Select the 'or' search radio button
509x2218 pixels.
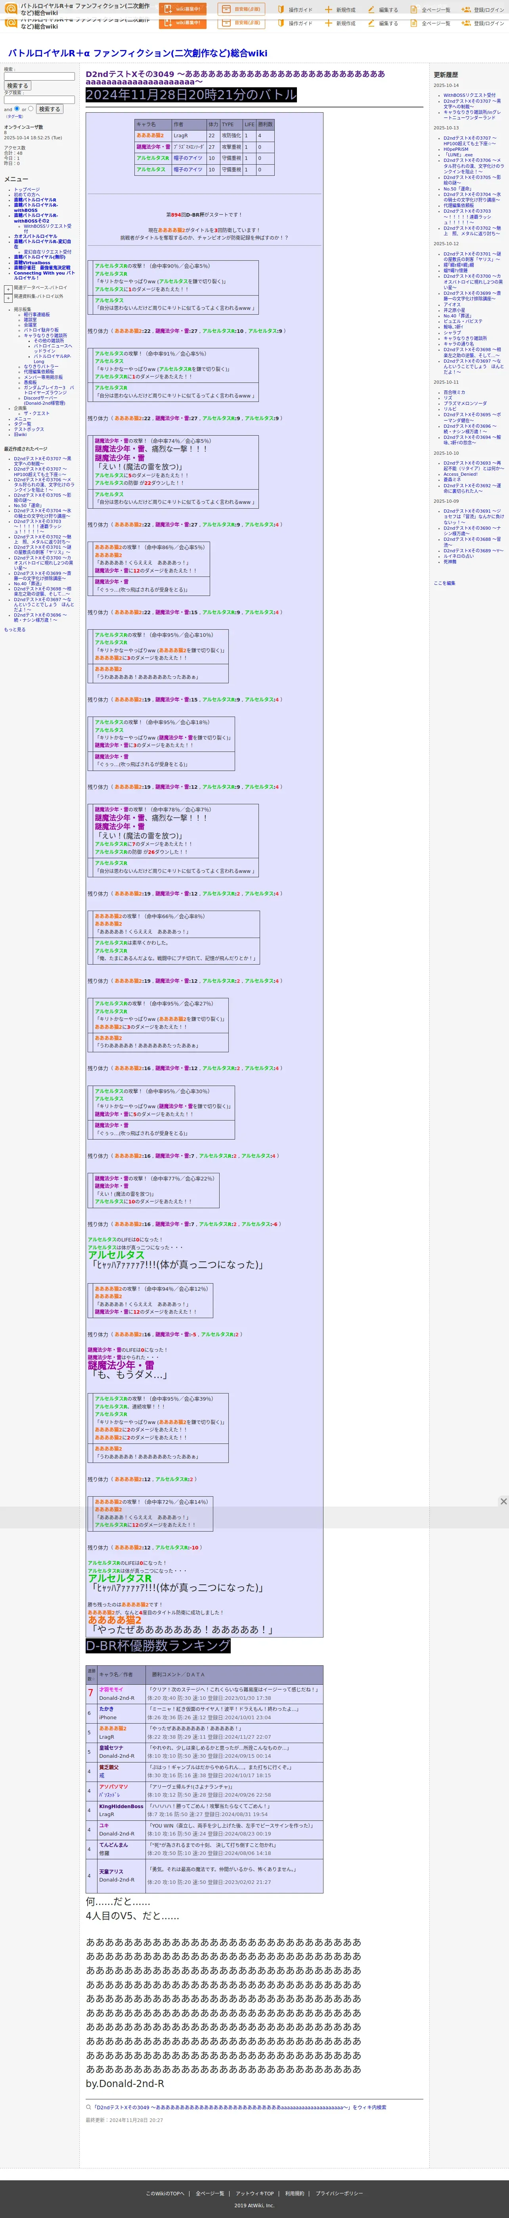[30, 108]
